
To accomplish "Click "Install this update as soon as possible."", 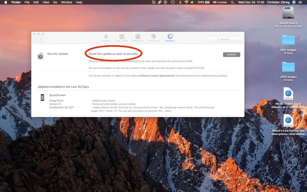I will tap(114, 54).
